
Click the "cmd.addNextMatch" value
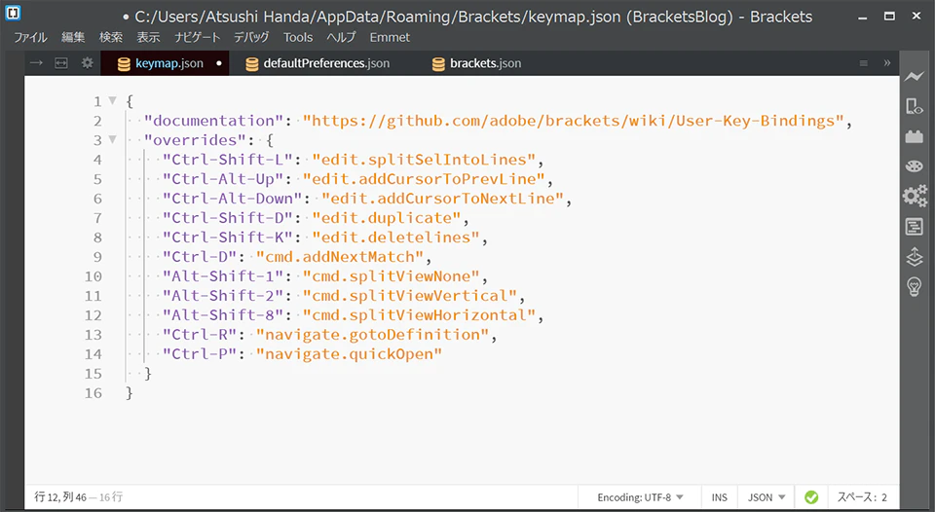coord(340,257)
